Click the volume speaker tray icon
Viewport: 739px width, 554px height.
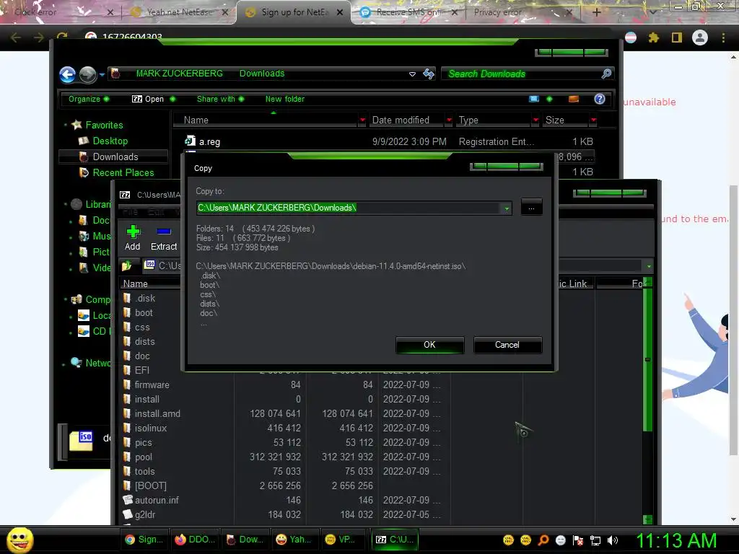(x=613, y=540)
